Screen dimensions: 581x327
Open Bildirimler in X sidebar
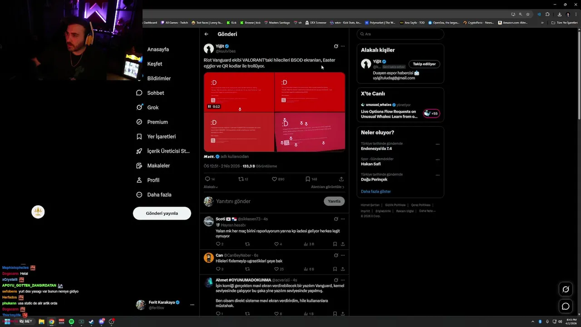(x=159, y=78)
